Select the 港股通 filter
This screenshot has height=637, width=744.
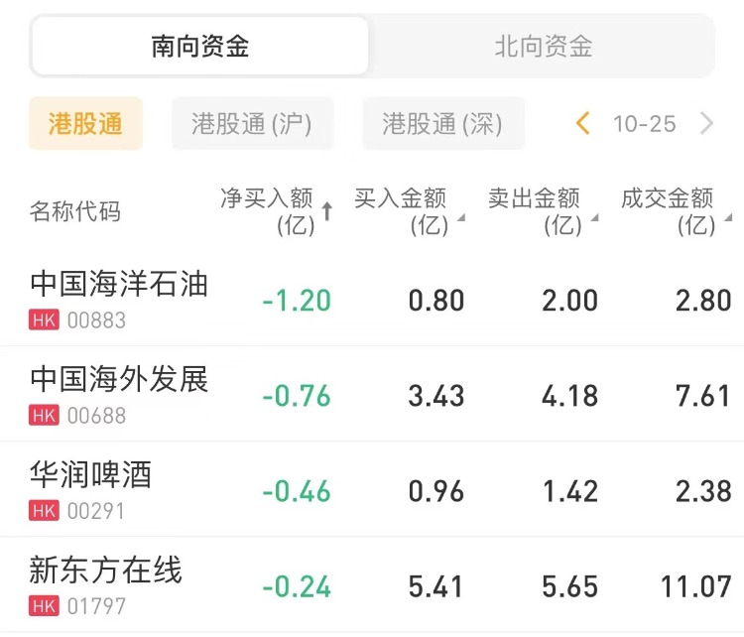pos(85,124)
